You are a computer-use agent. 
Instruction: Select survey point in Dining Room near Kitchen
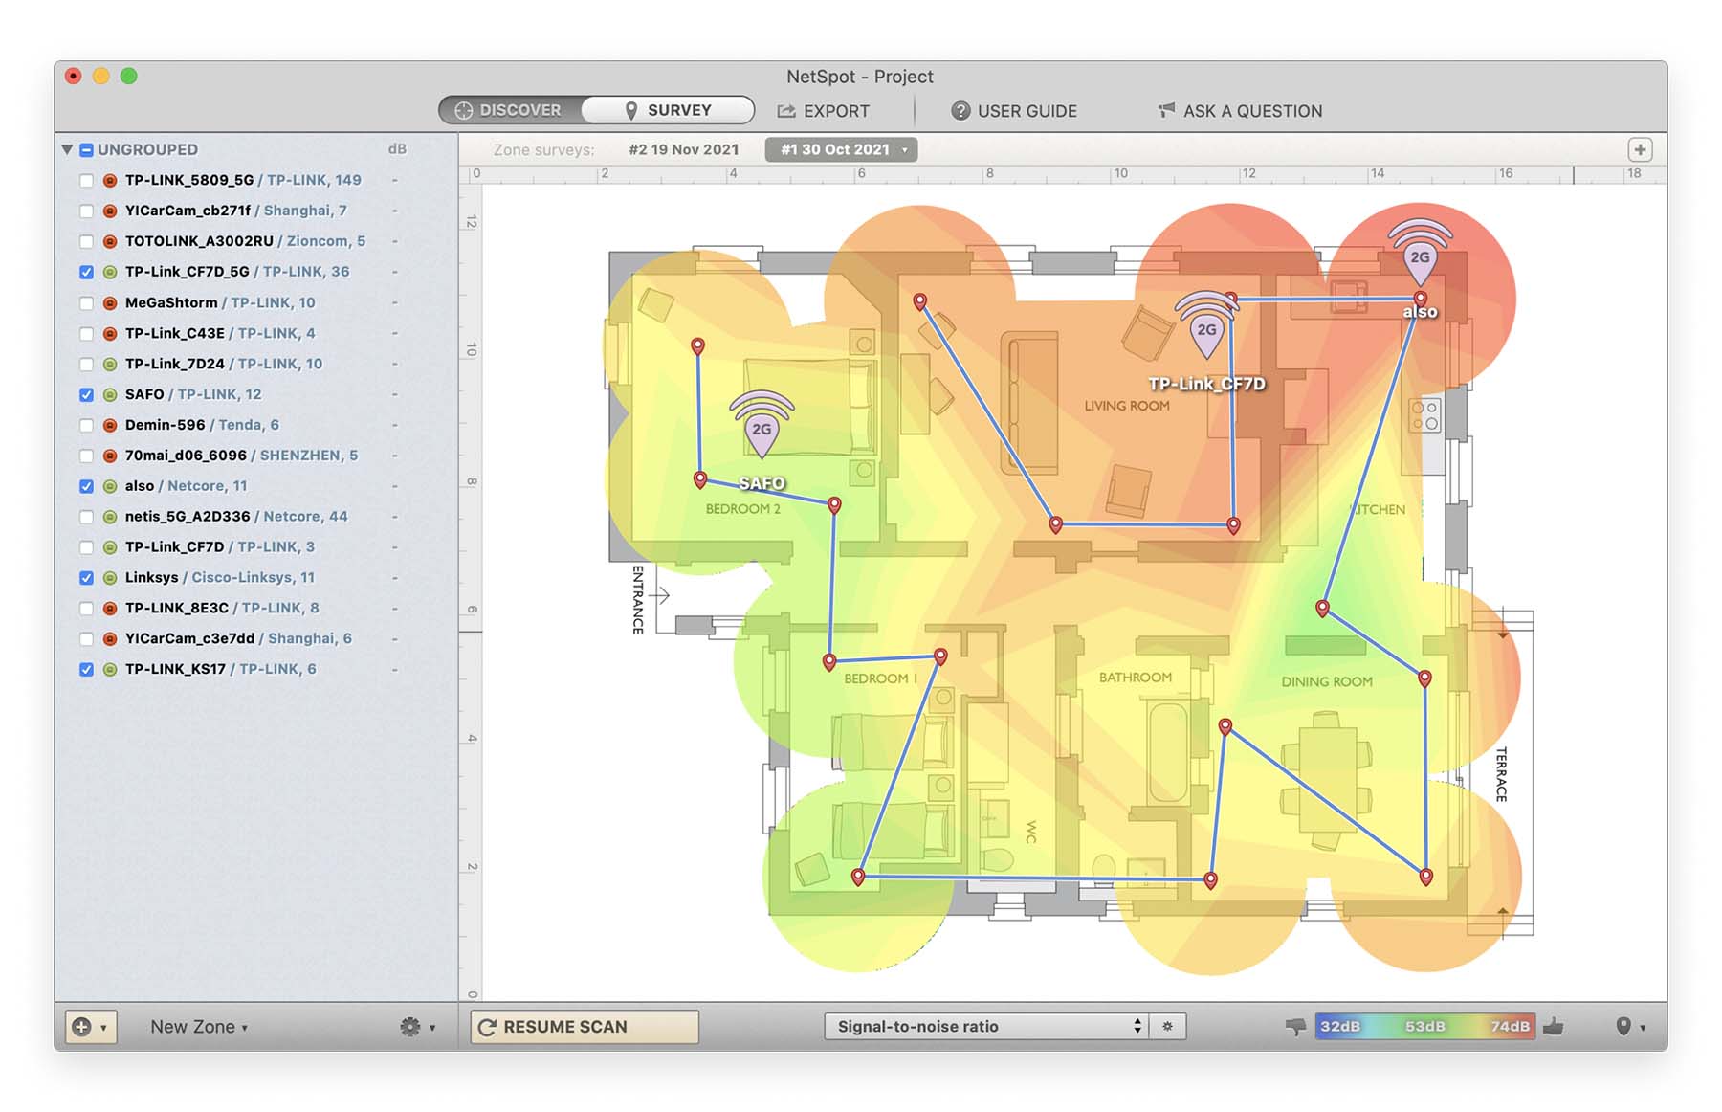[x=1322, y=608]
